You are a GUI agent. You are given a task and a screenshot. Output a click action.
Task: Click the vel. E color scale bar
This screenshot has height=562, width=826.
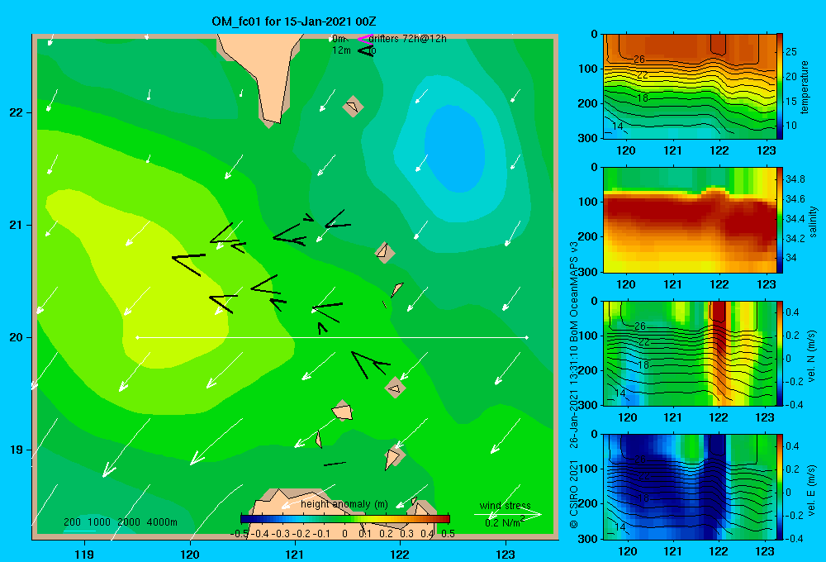(780, 487)
